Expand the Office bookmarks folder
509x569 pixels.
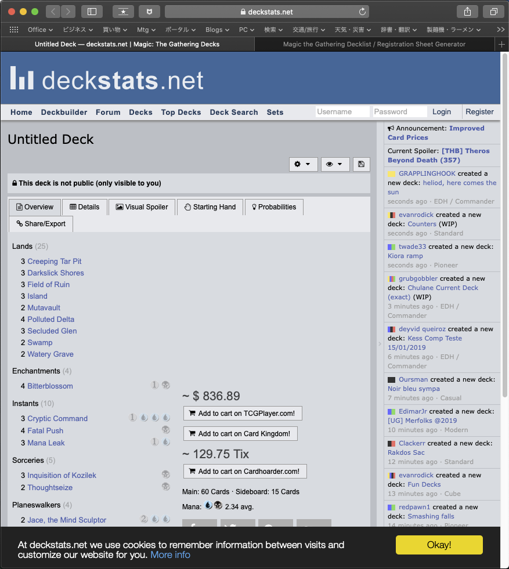point(40,30)
